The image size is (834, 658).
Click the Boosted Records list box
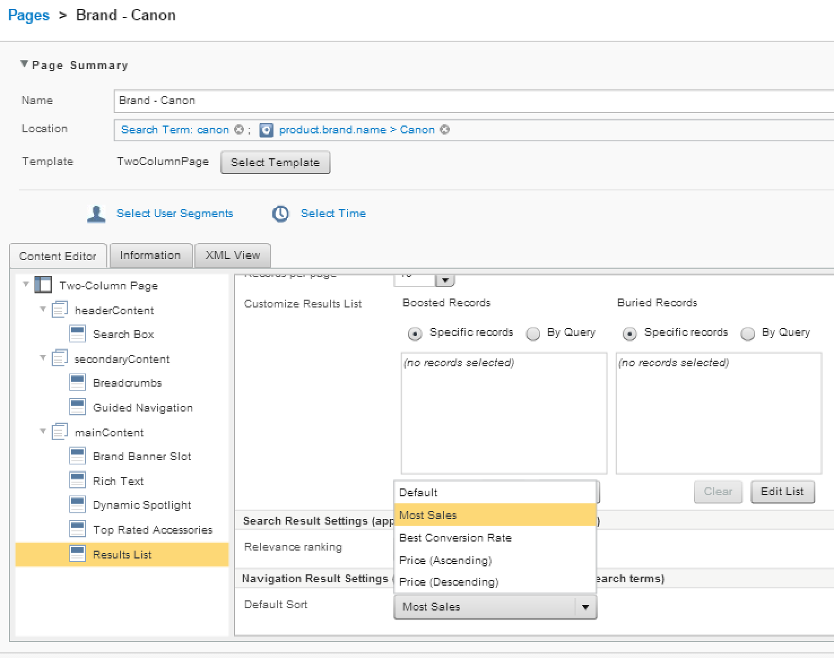[x=504, y=413]
